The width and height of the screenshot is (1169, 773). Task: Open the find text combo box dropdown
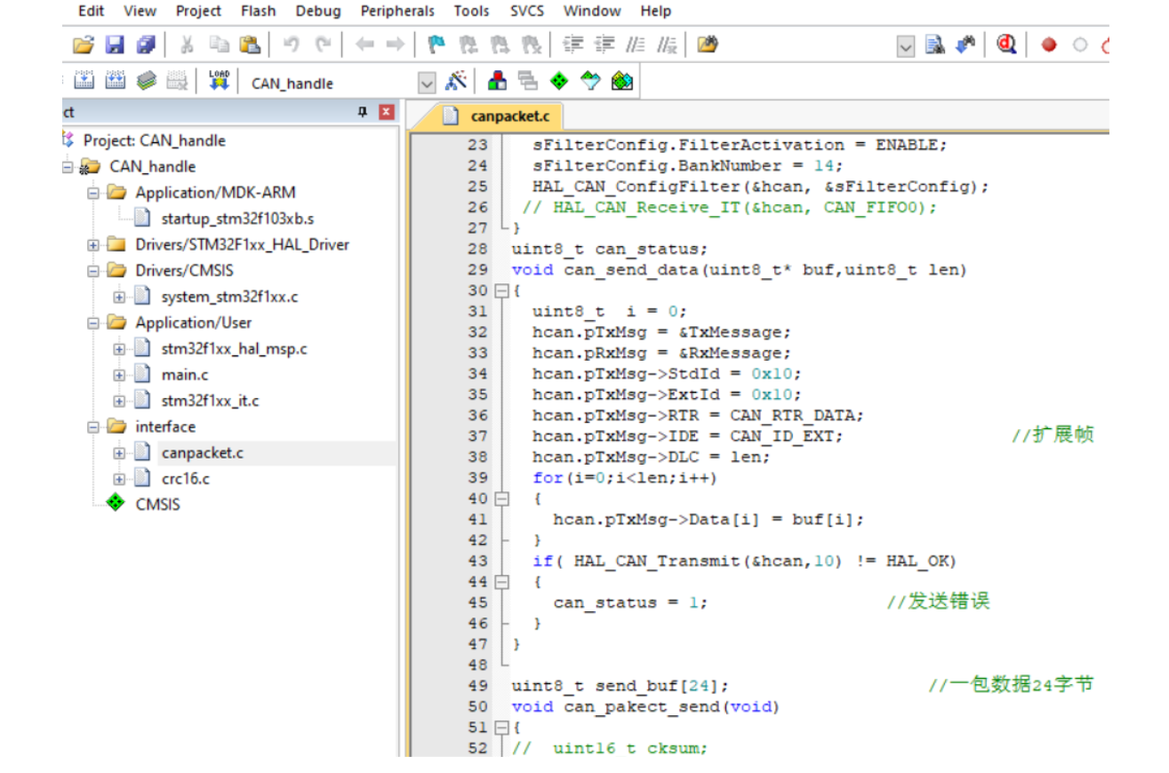click(905, 46)
